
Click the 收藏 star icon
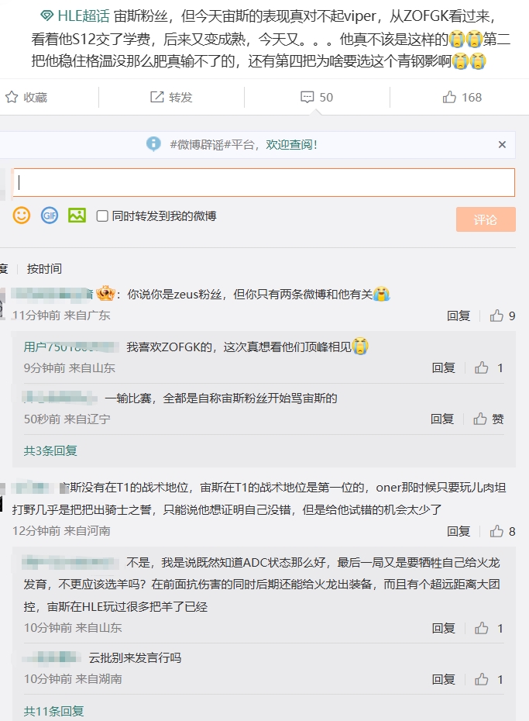[x=12, y=97]
